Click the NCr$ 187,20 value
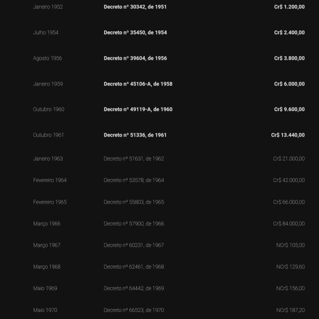The height and width of the screenshot is (319, 319). [x=291, y=310]
